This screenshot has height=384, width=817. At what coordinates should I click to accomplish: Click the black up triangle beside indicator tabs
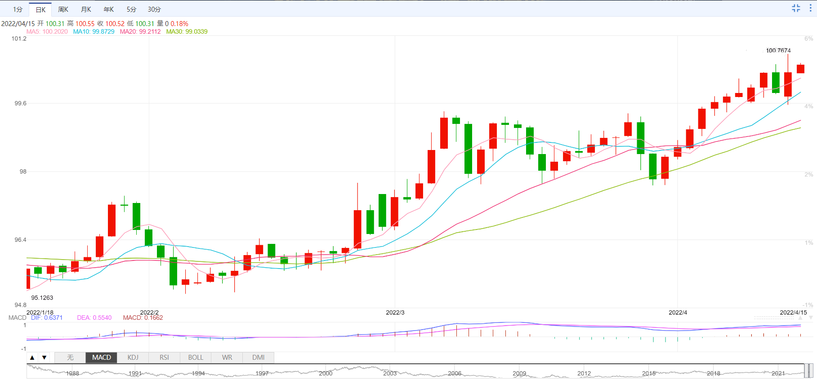[x=32, y=358]
